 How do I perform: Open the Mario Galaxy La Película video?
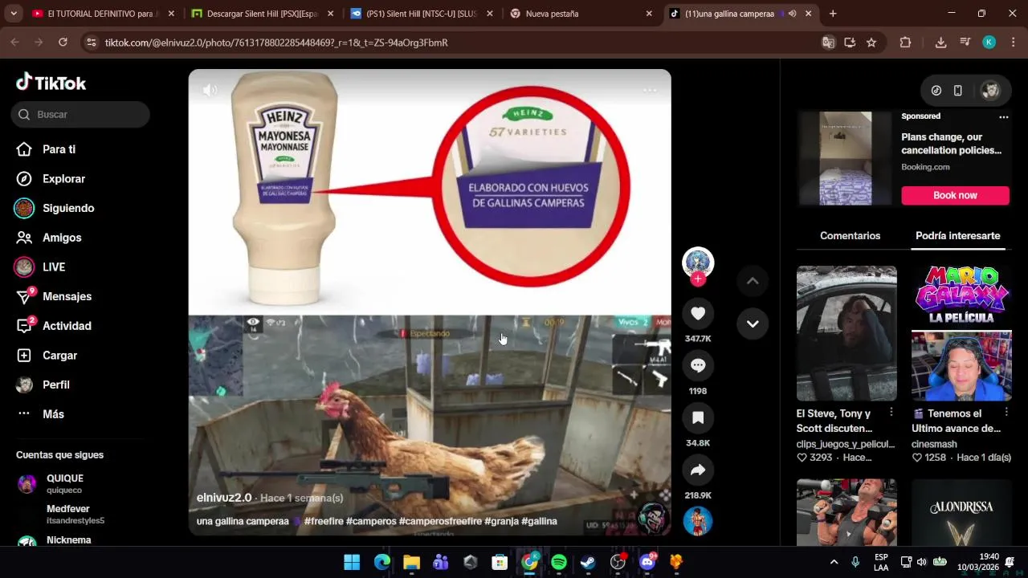tap(961, 333)
